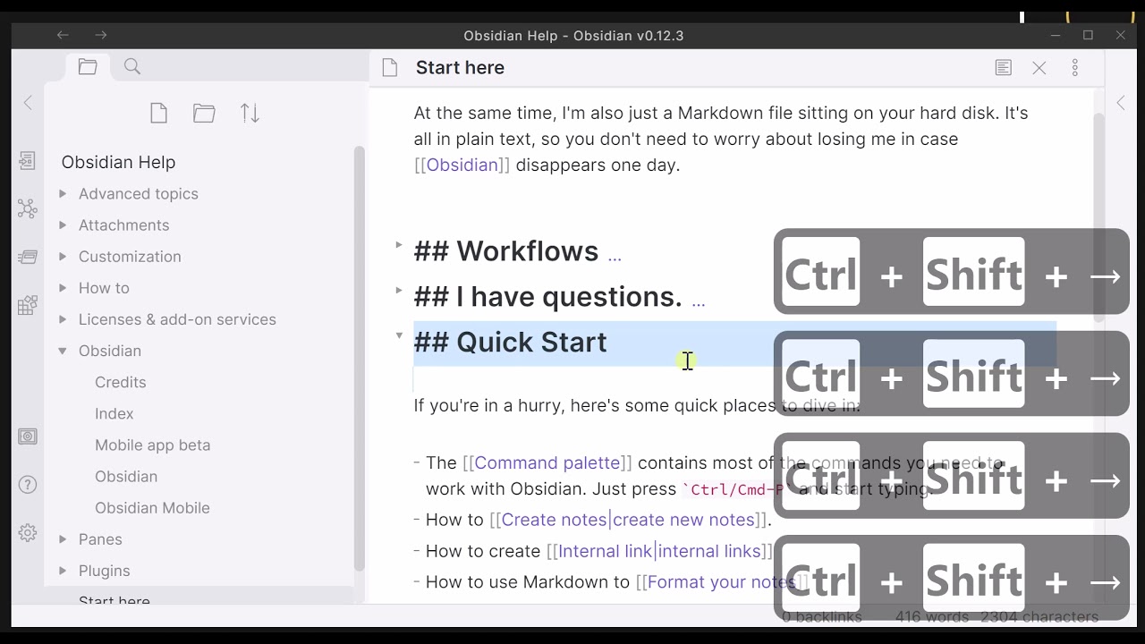The image size is (1145, 644).
Task: Open graph view ribbon icon
Action: tap(28, 209)
